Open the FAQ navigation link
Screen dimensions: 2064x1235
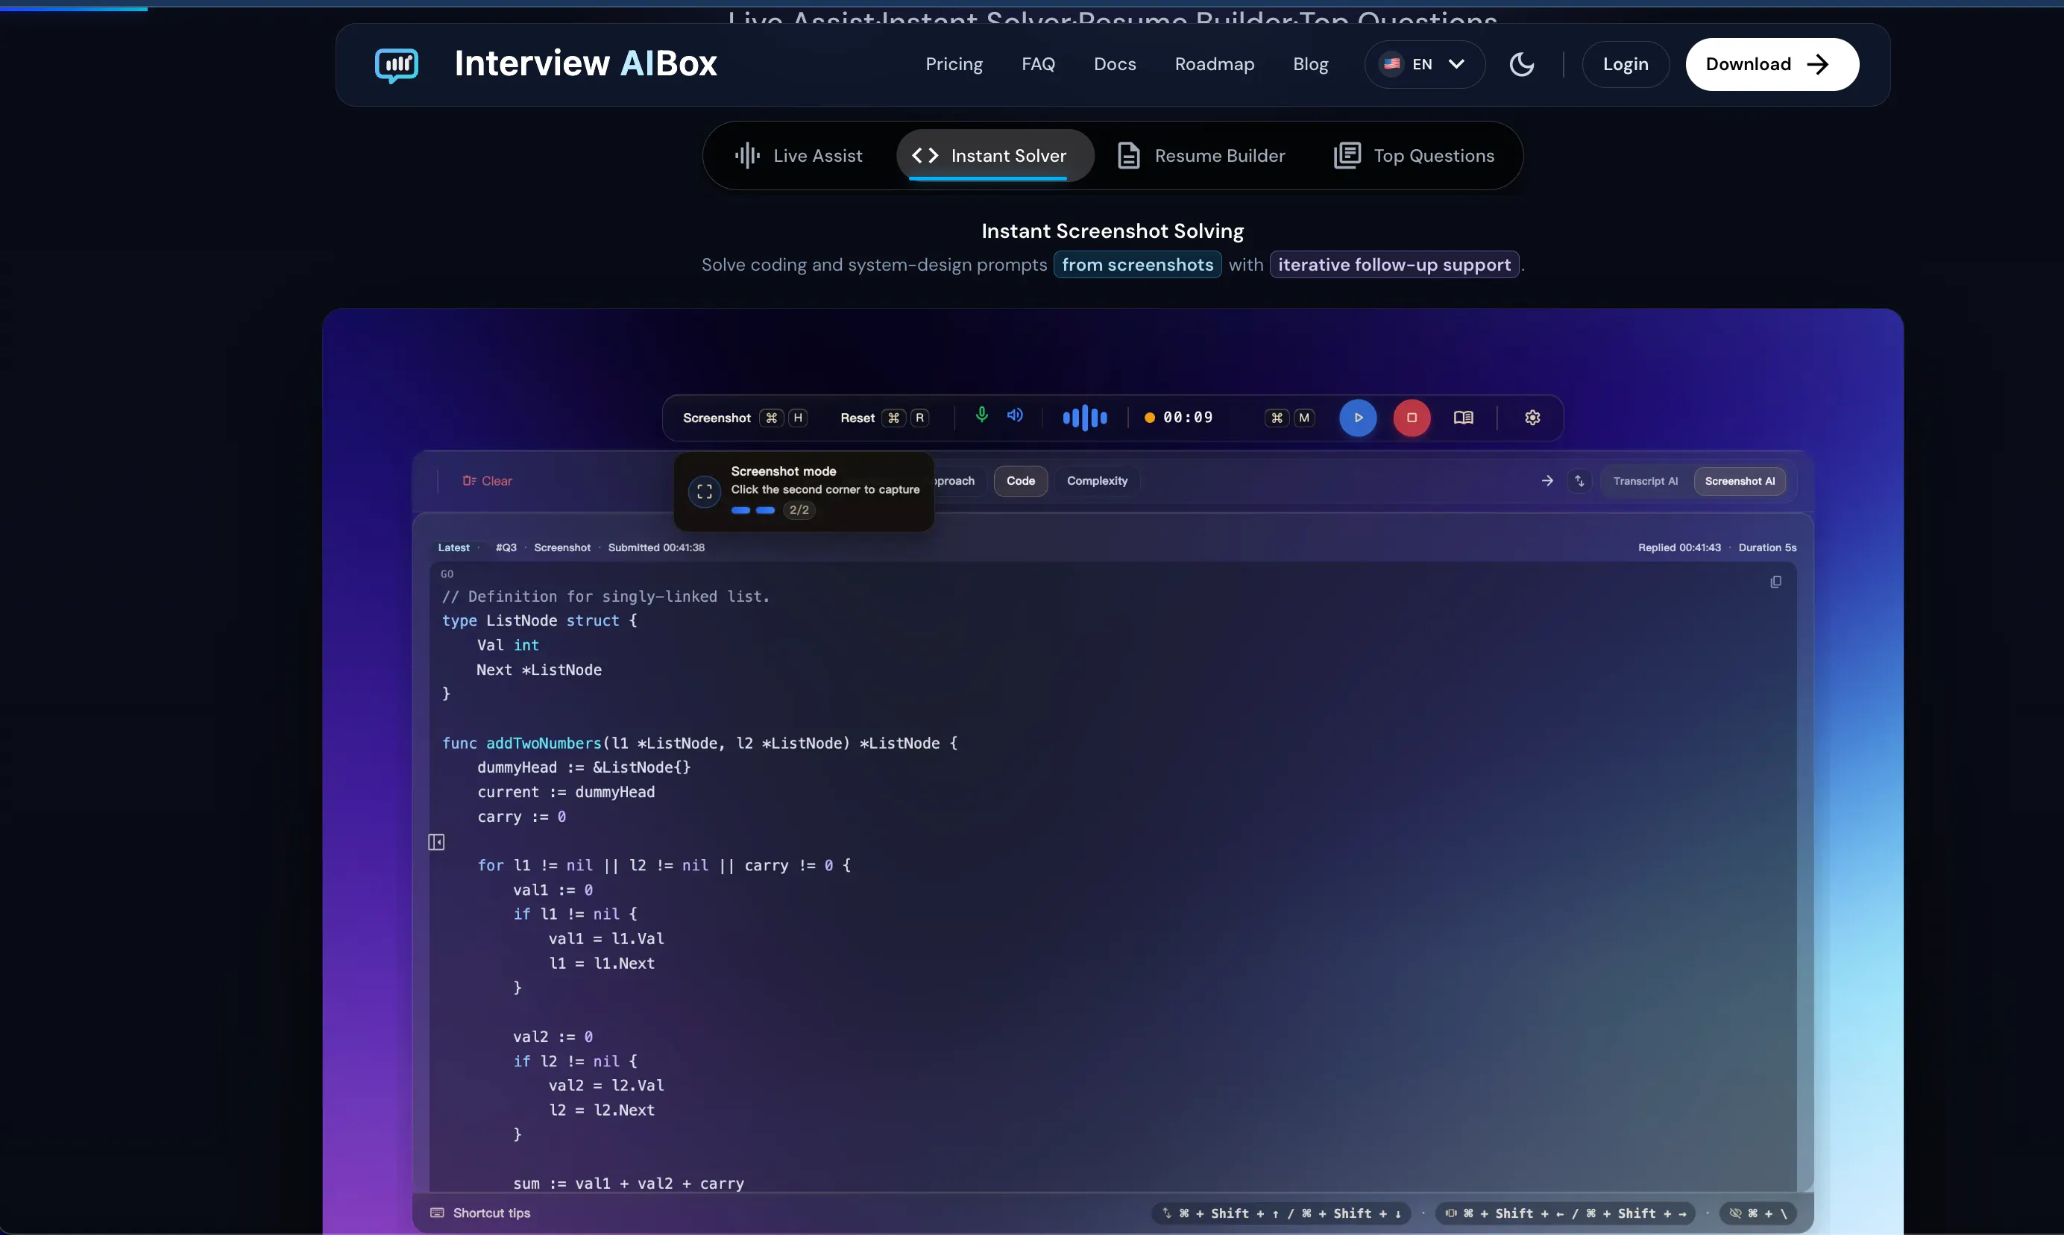(x=1037, y=64)
